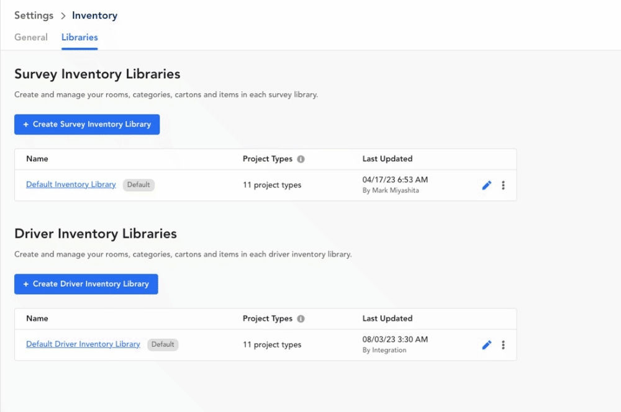The height and width of the screenshot is (412, 621).
Task: Go to Settings breadcrumb
Action: (34, 16)
